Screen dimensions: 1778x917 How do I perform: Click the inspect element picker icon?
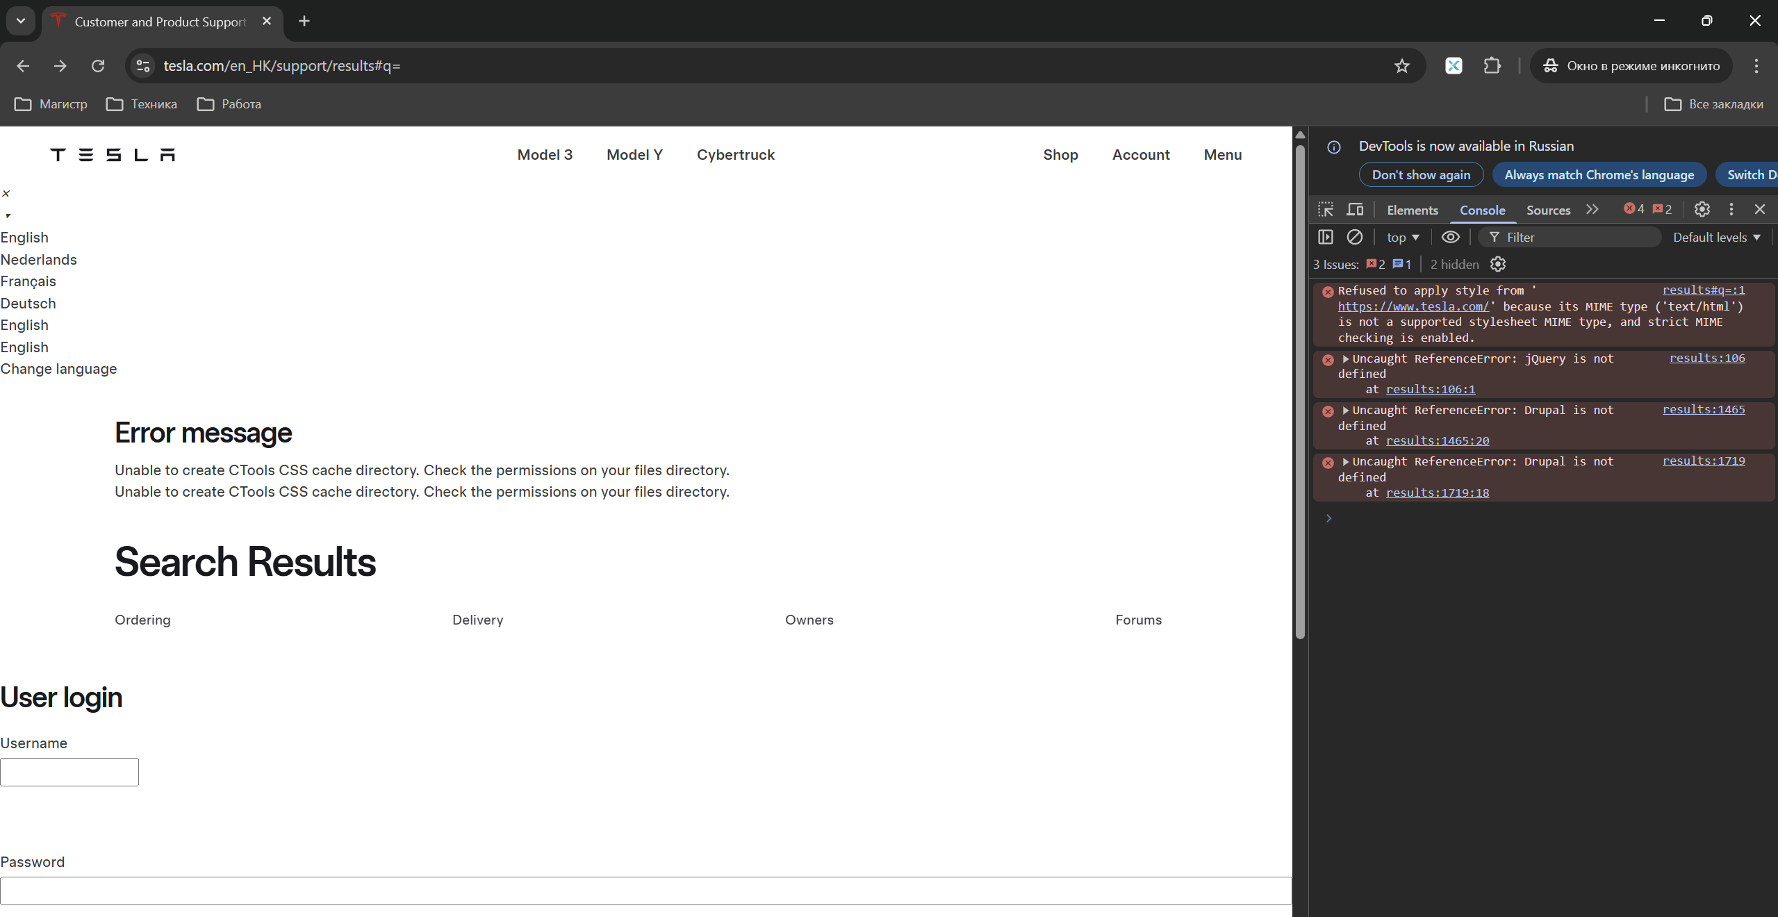(1326, 209)
